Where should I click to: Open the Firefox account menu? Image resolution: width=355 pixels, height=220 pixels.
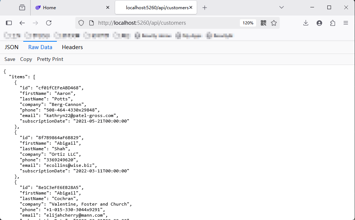coord(319,23)
